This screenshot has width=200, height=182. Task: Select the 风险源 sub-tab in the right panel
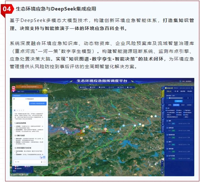tap(183, 105)
